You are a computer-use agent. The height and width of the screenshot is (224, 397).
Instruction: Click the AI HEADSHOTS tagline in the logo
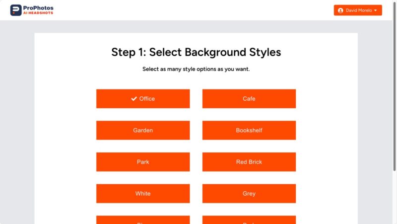38,13
